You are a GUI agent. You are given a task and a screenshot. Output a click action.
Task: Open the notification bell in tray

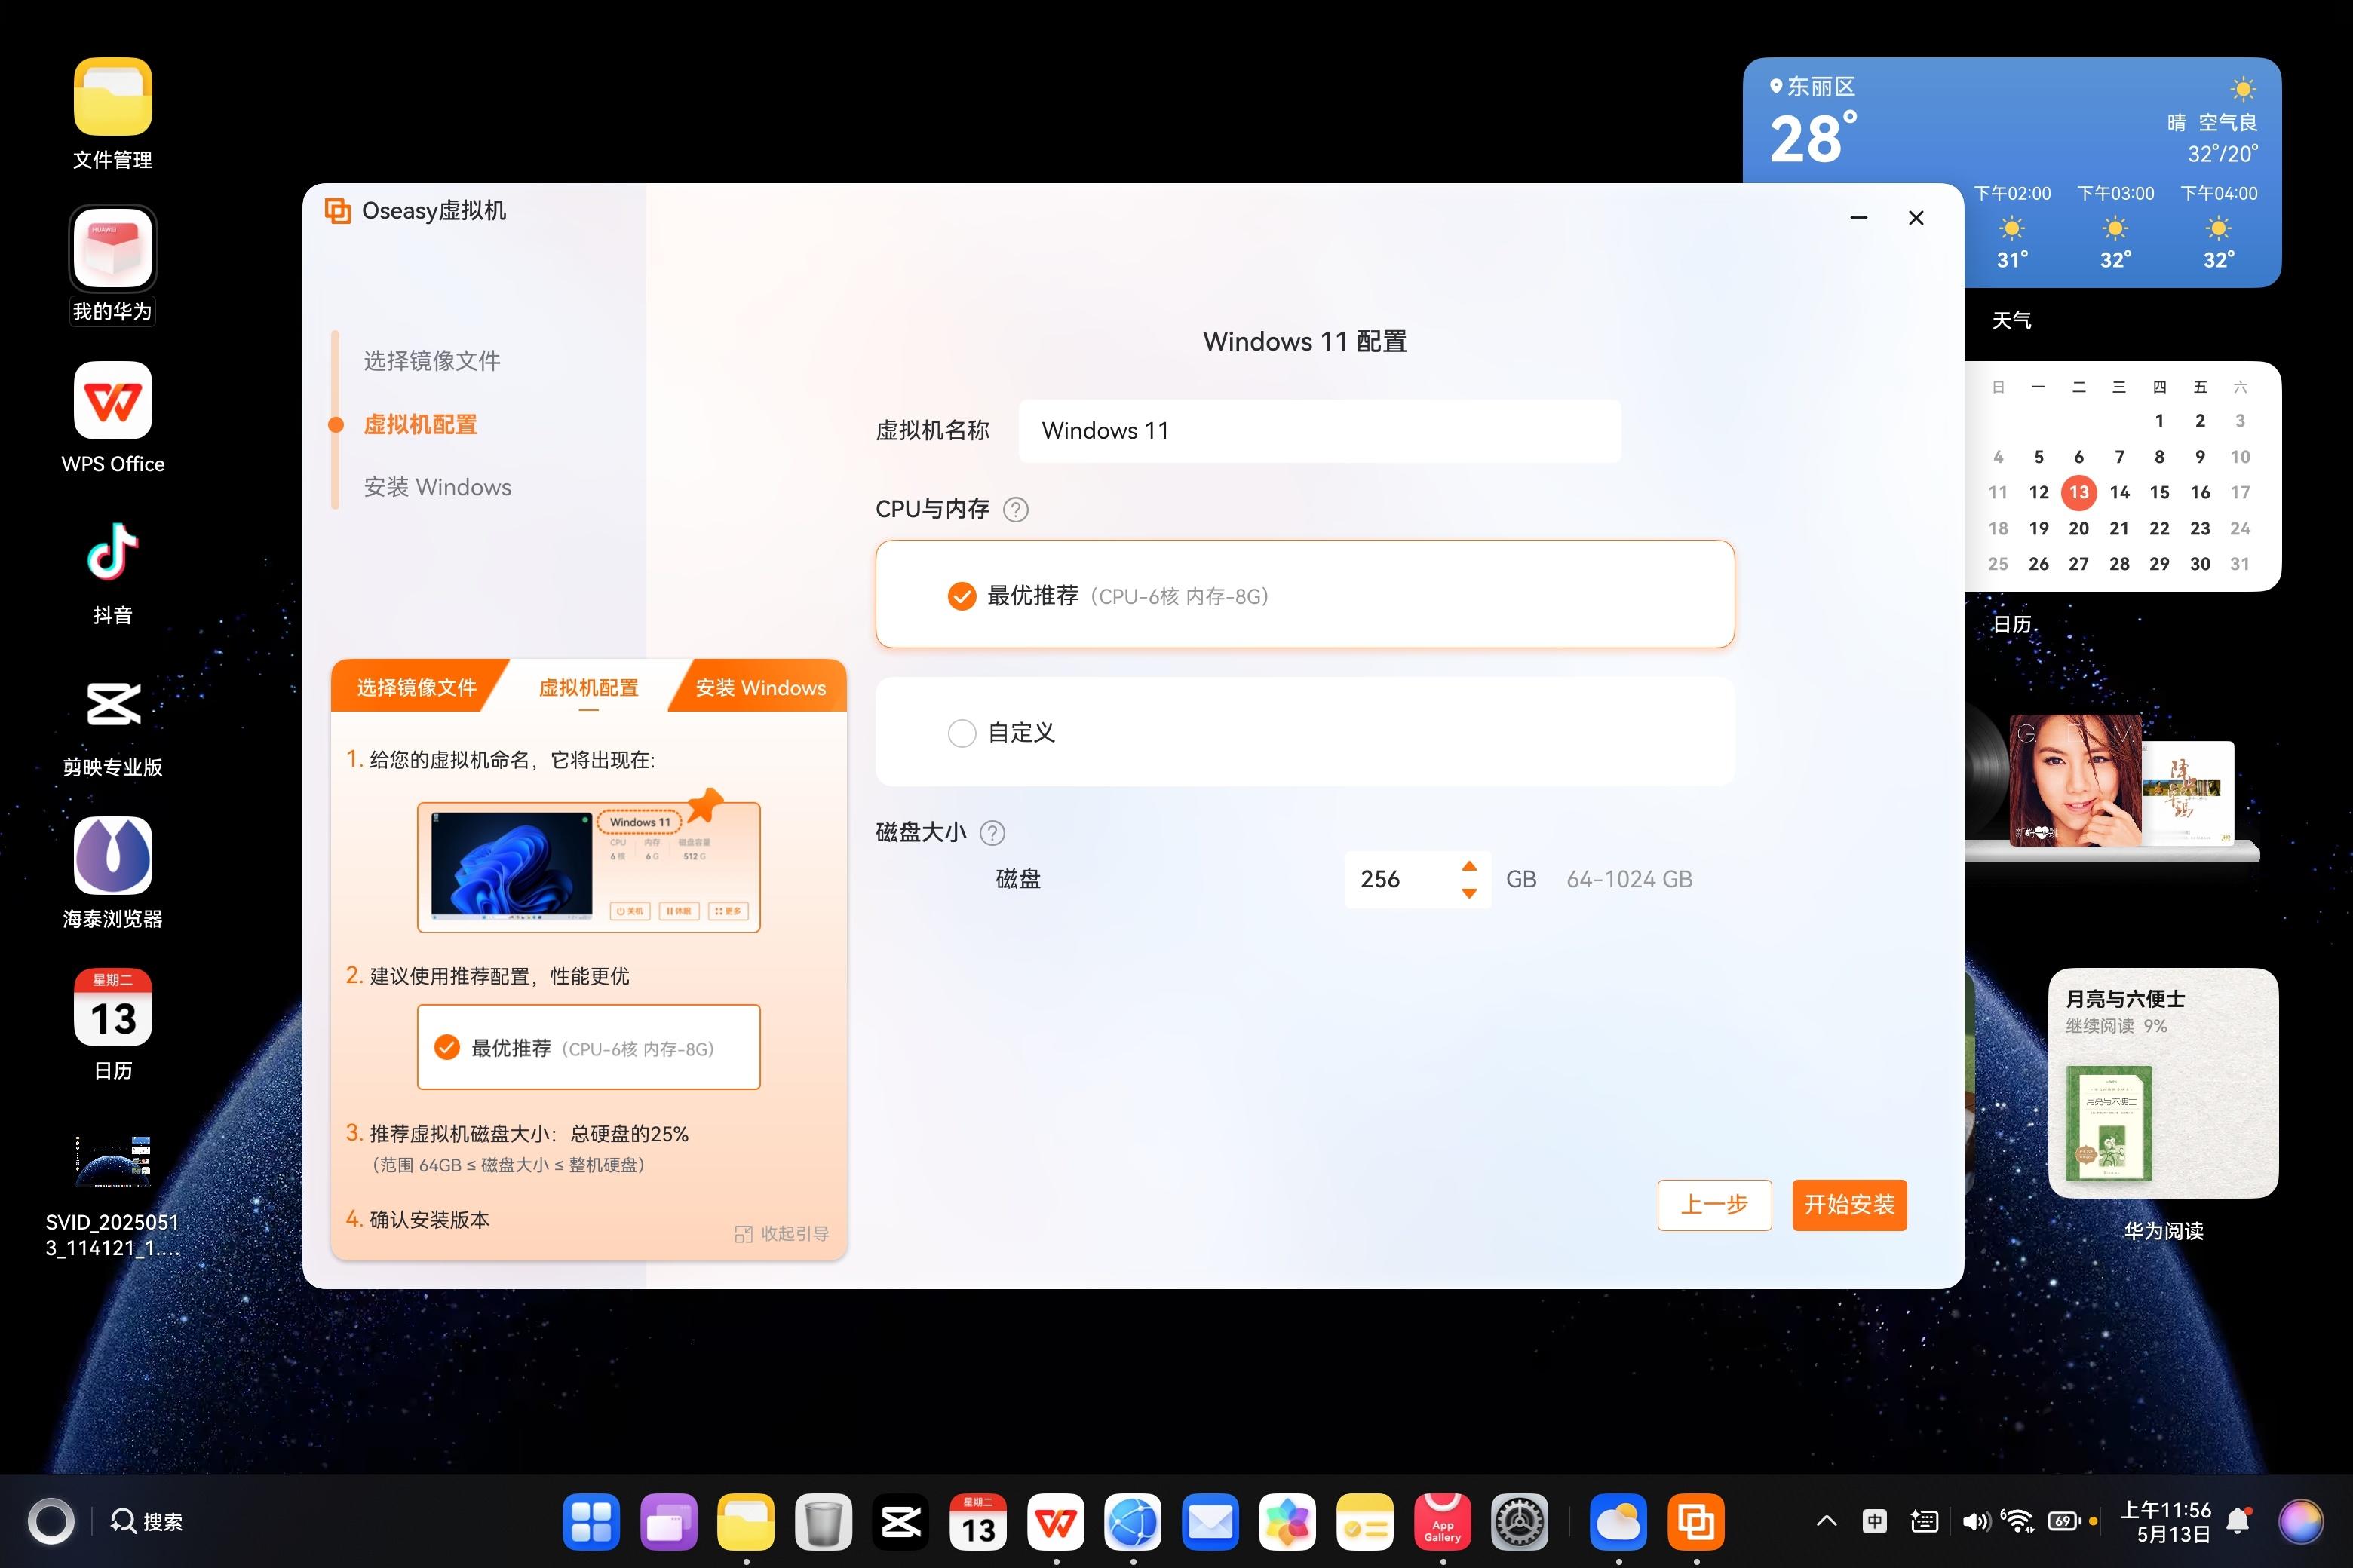click(x=2239, y=1522)
